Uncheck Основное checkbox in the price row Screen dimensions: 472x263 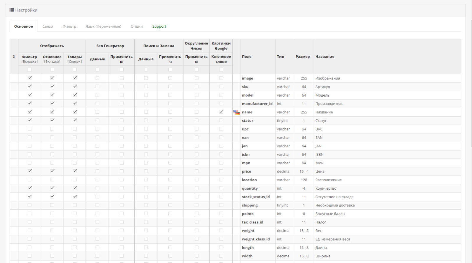click(52, 171)
